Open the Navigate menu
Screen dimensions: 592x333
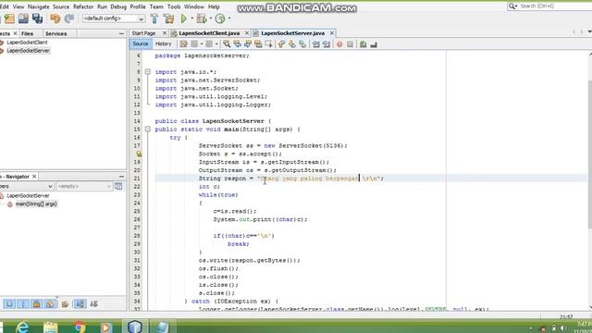click(39, 6)
